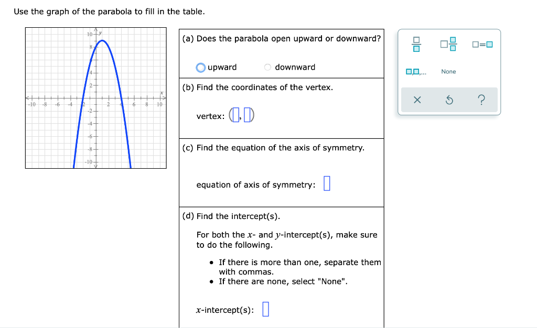Click the axis of symmetry answer box

(327, 183)
